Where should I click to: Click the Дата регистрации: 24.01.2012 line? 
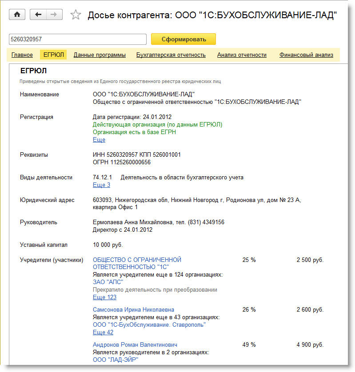pos(132,117)
